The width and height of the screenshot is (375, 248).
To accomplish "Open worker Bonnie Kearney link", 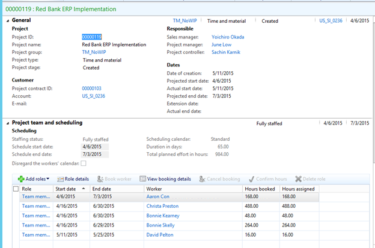I will 163,216.
